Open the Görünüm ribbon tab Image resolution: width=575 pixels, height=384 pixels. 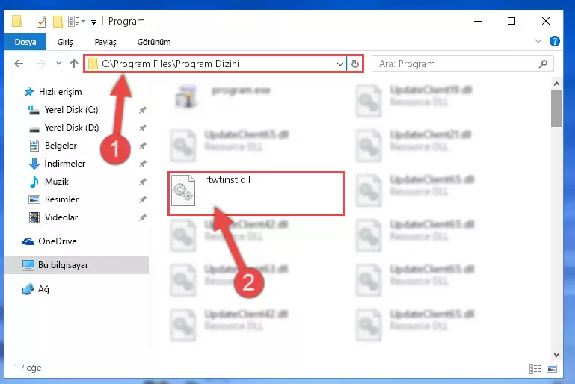click(x=154, y=42)
